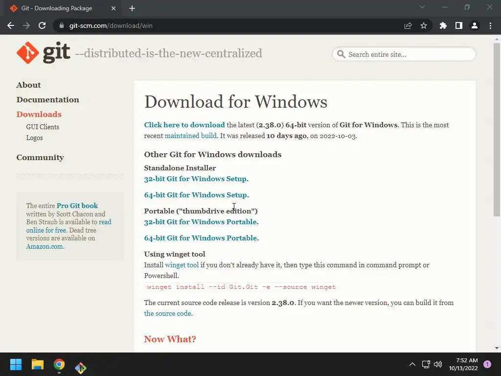Click the 'Now What?' heading
This screenshot has width=501, height=376.
pyautogui.click(x=170, y=339)
